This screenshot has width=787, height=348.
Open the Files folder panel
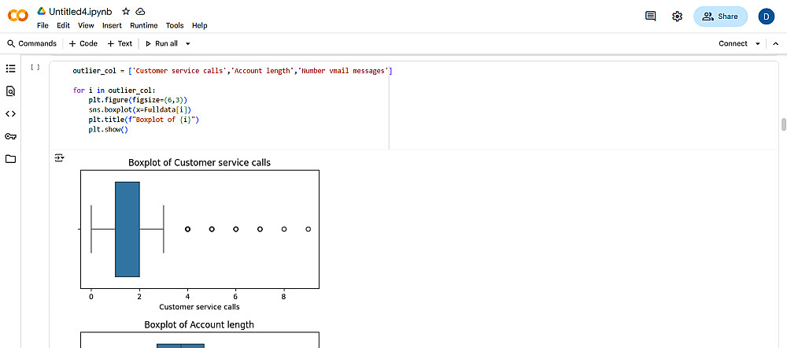tap(10, 159)
